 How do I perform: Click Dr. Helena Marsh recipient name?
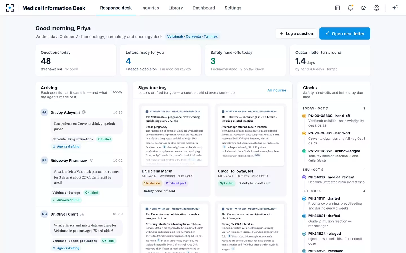(157, 171)
